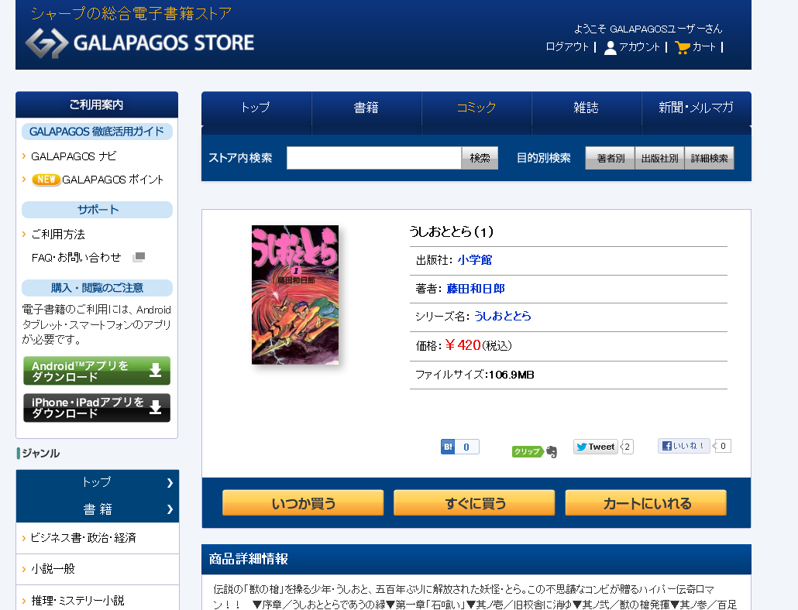Switch to the コミック tab

[x=476, y=108]
